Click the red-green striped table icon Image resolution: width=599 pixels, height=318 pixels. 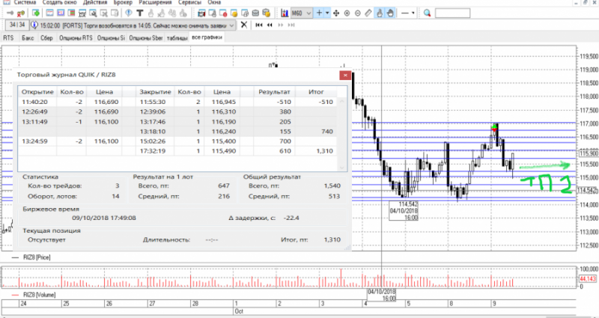pyautogui.click(x=71, y=13)
